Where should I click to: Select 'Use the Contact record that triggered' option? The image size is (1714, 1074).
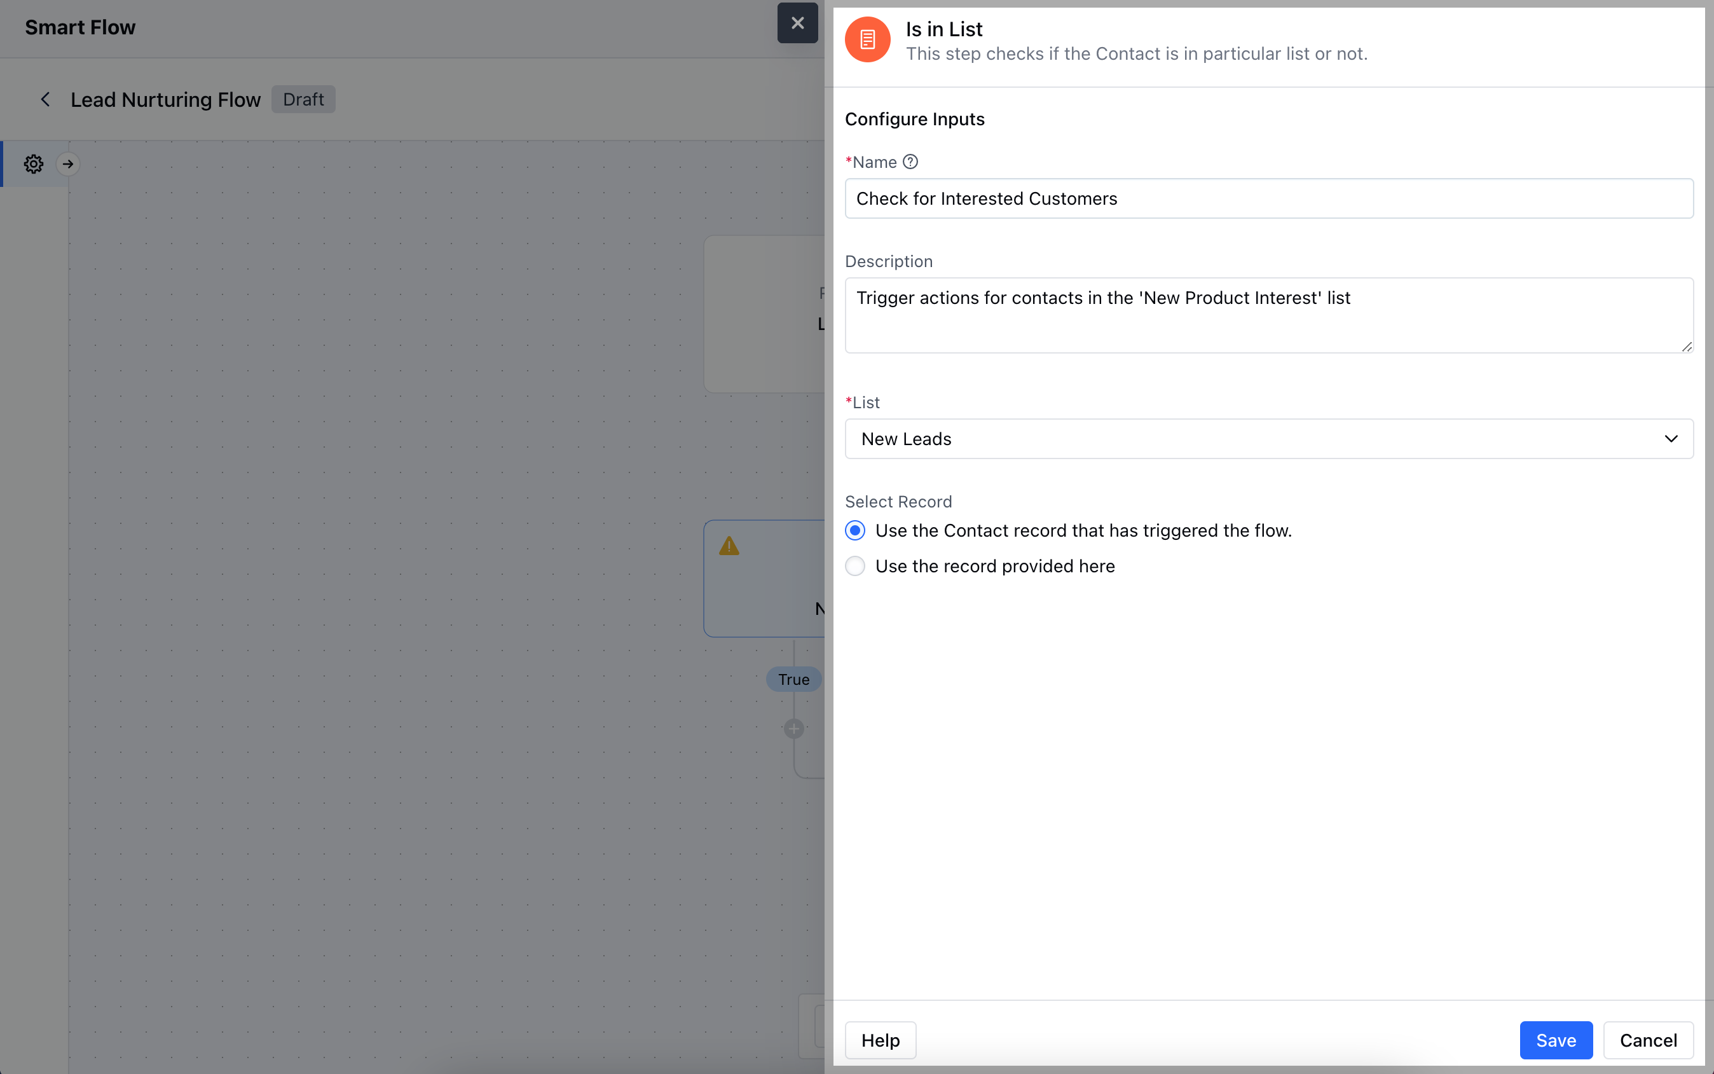tap(856, 530)
